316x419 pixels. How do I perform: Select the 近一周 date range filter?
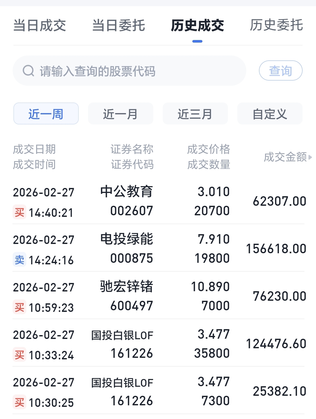coord(46,114)
